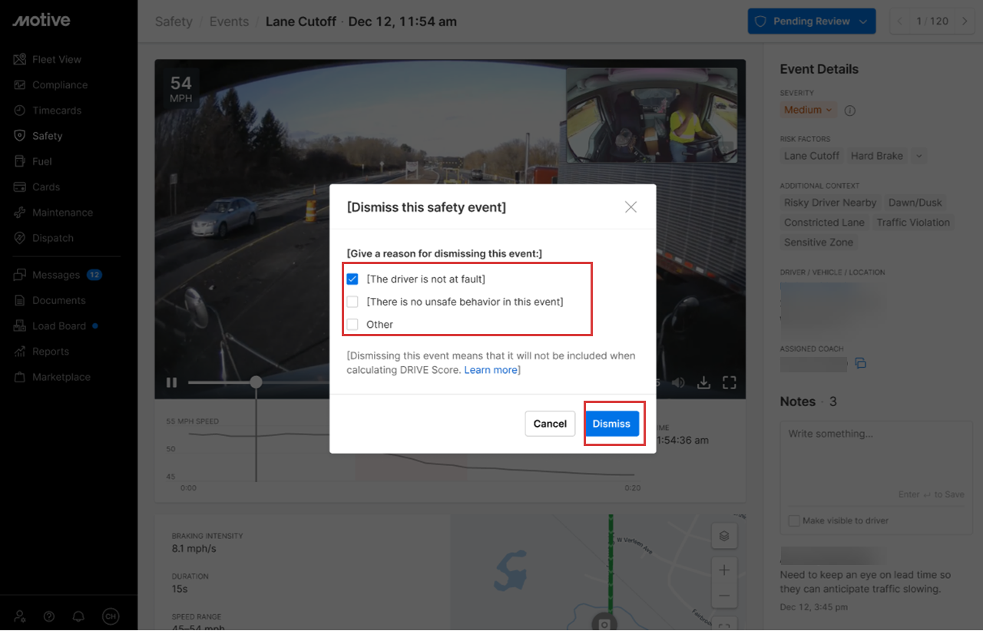
Task: Click the Reports chart icon
Action: click(20, 352)
